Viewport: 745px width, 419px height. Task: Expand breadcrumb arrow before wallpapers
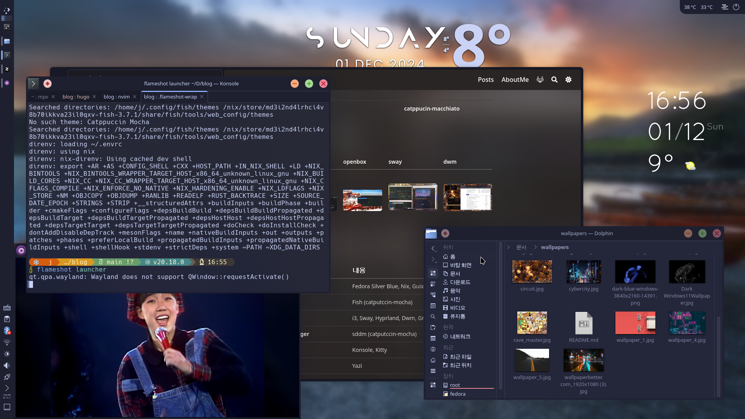(x=535, y=247)
